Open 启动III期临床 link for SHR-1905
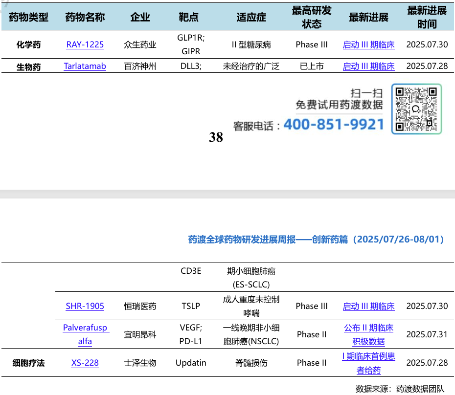Viewport: 455px width, 395px height. (368, 306)
